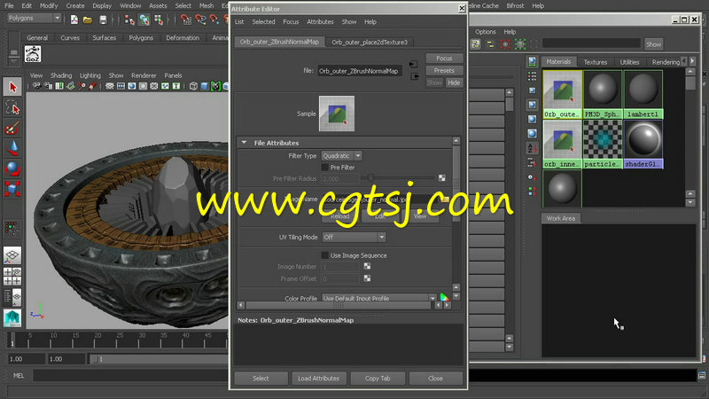Click the single perspective layout icon
This screenshot has height=399, width=709.
(x=12, y=255)
